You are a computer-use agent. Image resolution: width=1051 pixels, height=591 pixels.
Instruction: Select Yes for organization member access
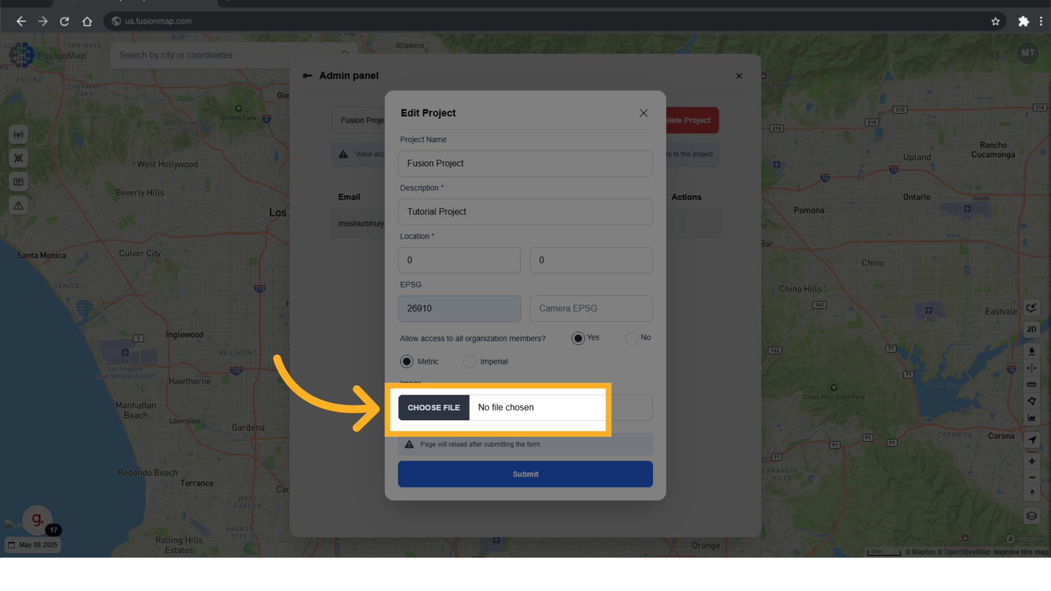point(578,338)
